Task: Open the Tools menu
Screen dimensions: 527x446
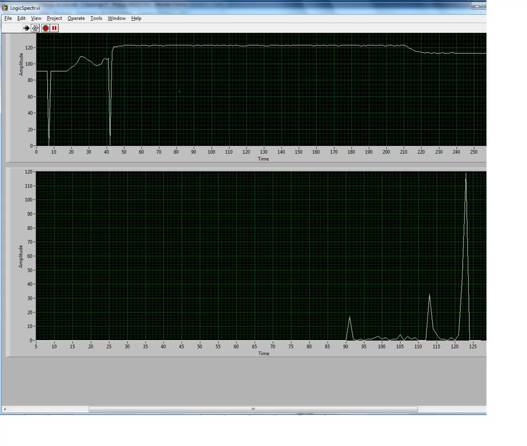Action: point(96,18)
